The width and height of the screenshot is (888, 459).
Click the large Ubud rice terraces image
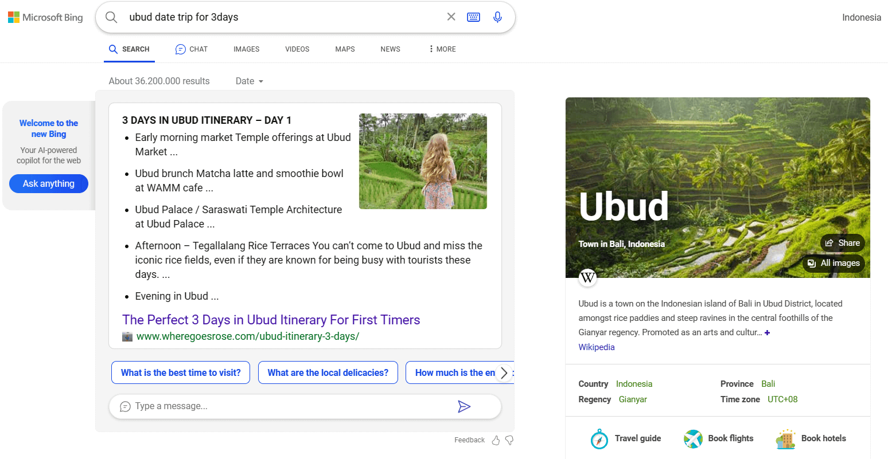click(718, 187)
